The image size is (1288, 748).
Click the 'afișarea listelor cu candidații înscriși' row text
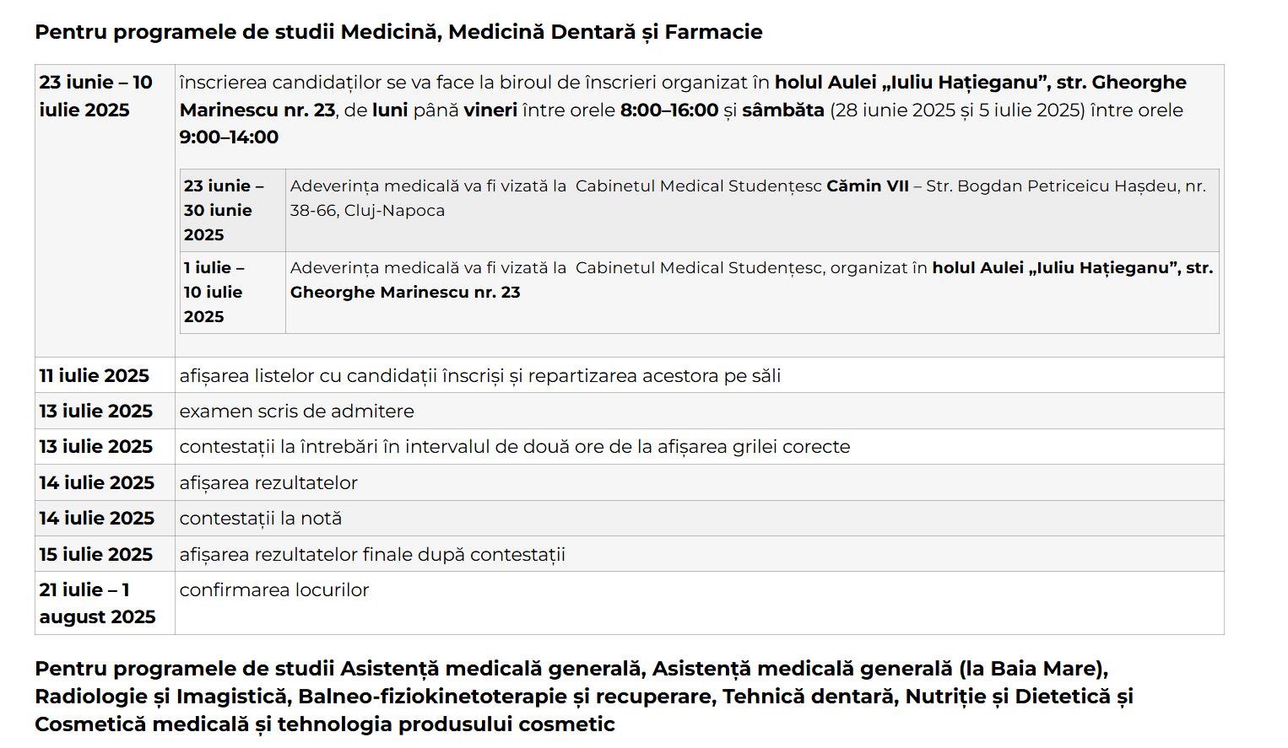coord(479,375)
